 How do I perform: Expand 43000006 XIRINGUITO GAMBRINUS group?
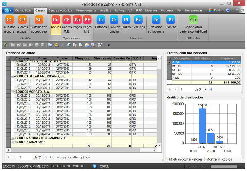(x=12, y=138)
